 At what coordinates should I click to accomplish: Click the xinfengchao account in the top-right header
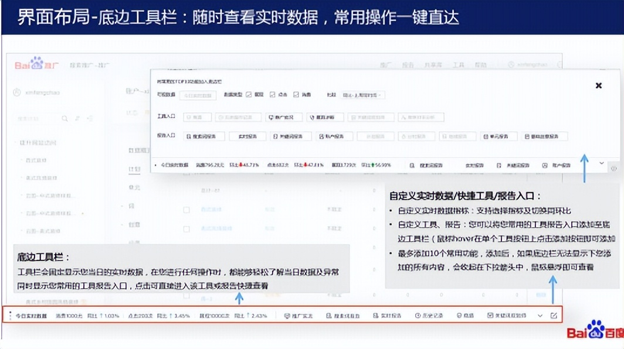(x=528, y=64)
